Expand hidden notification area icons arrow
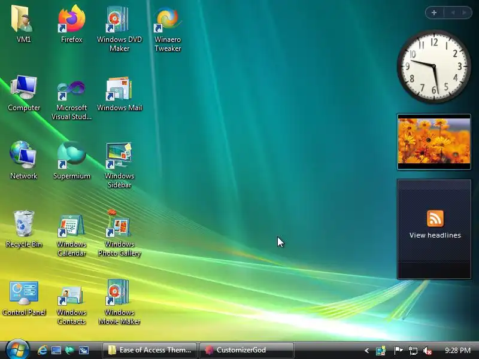Viewport: 479px width, 359px height. click(366, 351)
